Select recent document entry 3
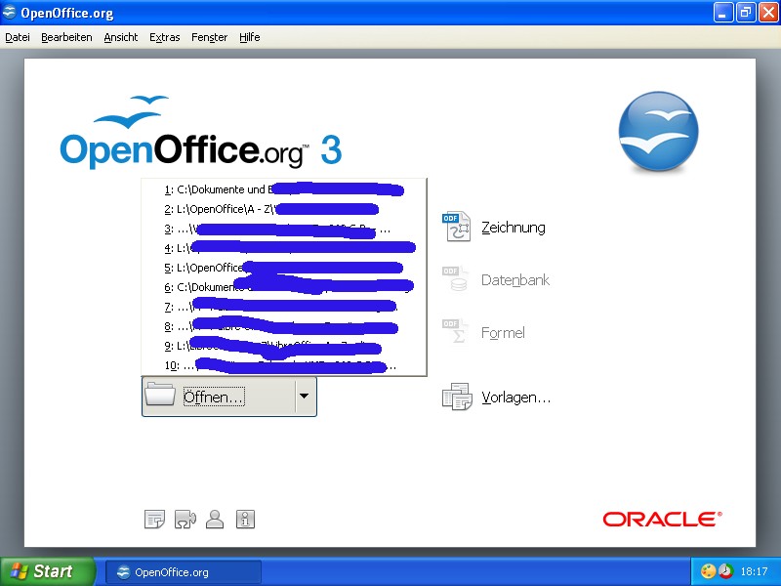Viewport: 781px width, 586px height. (x=284, y=229)
